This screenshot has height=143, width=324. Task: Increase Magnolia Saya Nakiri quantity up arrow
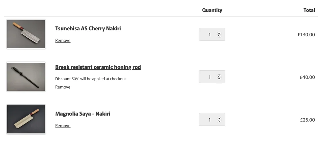tap(219, 118)
